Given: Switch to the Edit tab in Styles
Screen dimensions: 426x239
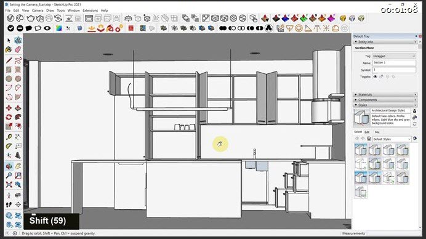Looking at the screenshot, I should pos(367,132).
